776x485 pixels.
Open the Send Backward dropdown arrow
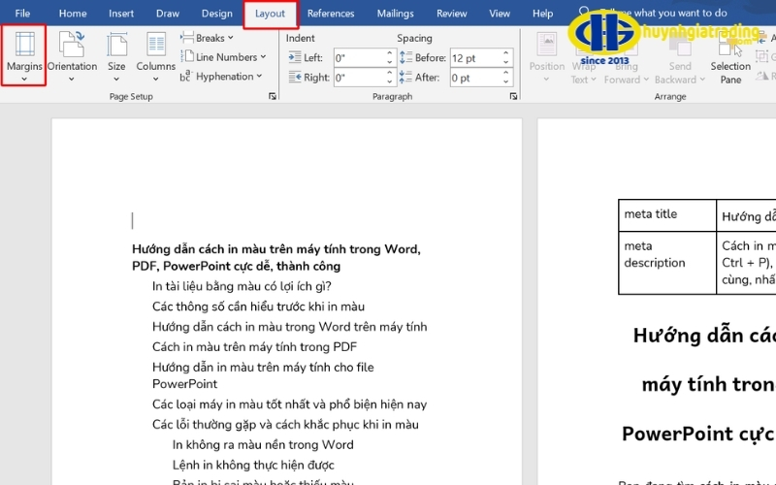[702, 80]
